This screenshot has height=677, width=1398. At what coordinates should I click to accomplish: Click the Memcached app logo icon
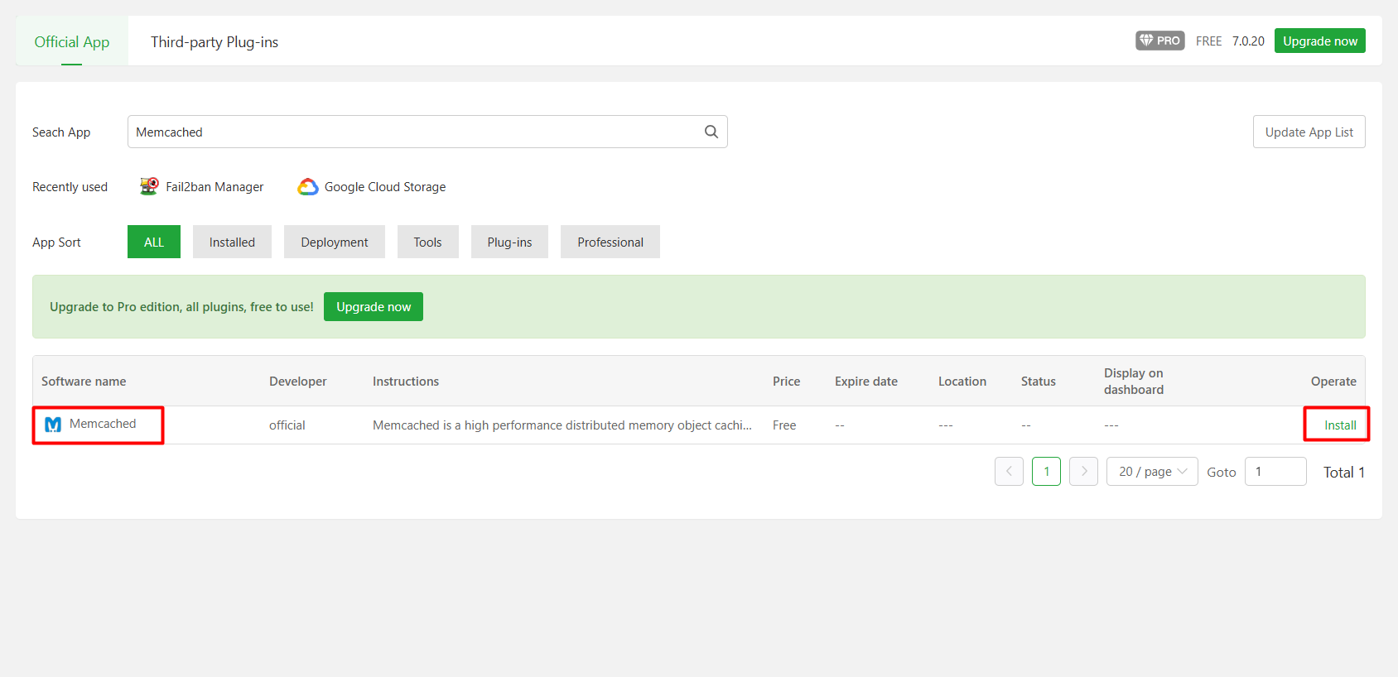[x=53, y=425]
